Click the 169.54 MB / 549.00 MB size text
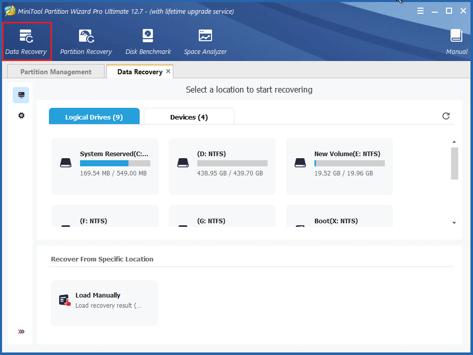Screen dimensions: 473x355 click(x=114, y=173)
